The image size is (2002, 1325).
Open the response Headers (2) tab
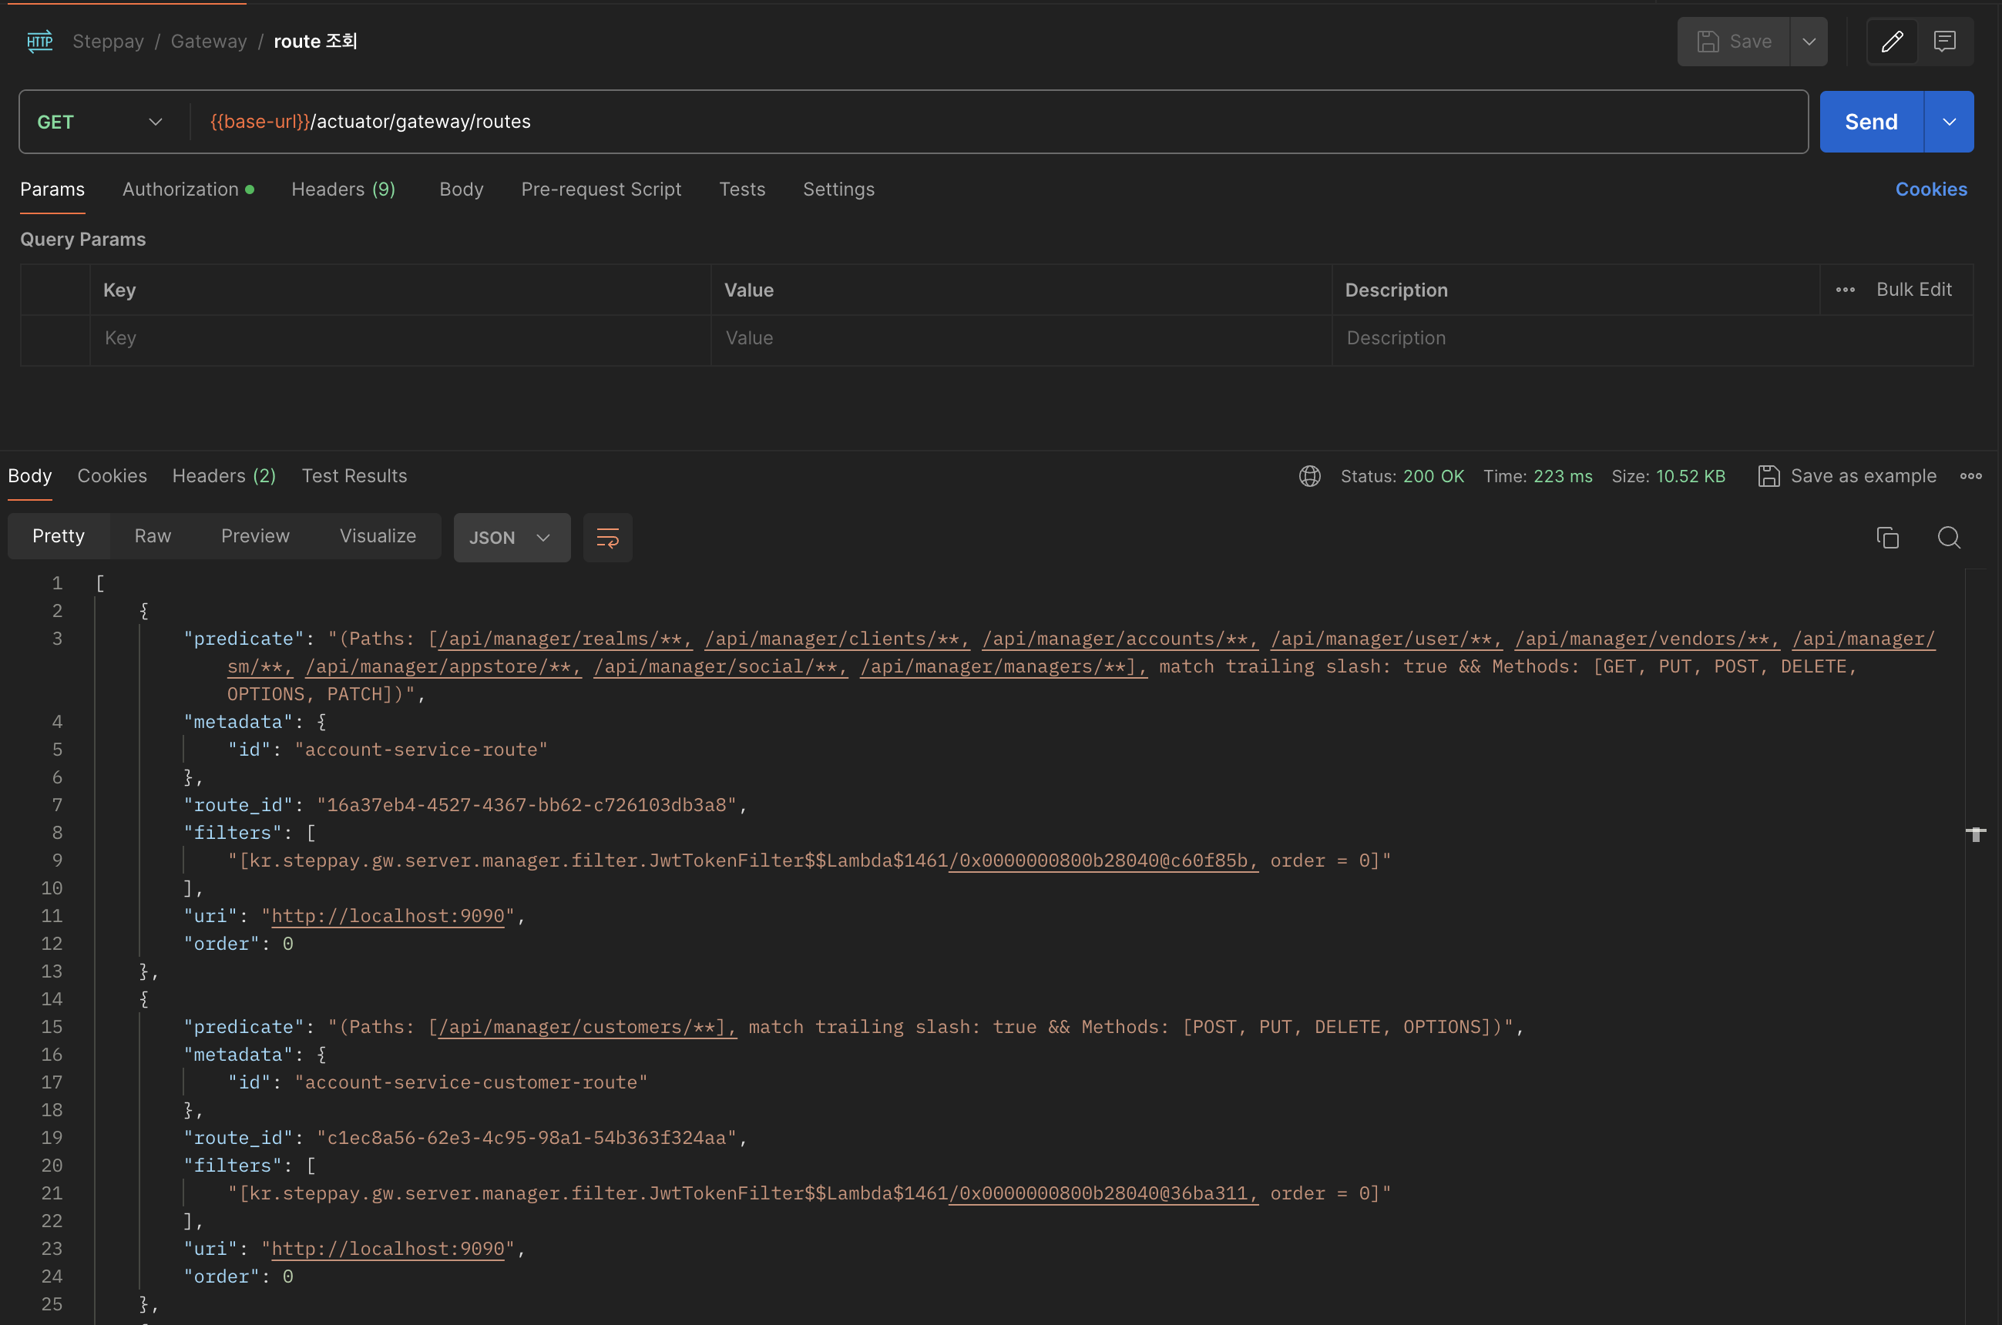click(x=224, y=476)
